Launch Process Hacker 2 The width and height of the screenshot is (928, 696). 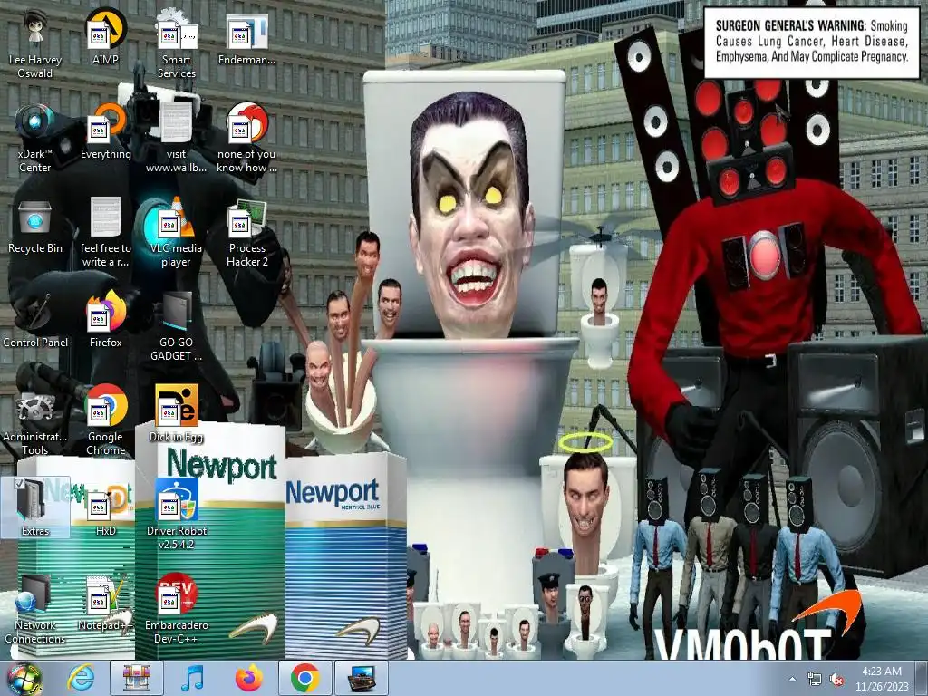click(246, 232)
